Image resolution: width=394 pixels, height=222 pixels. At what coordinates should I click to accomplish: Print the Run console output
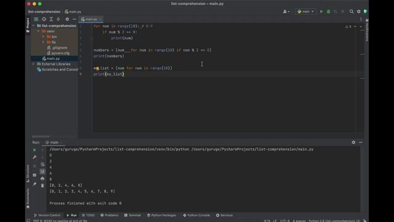point(42,179)
